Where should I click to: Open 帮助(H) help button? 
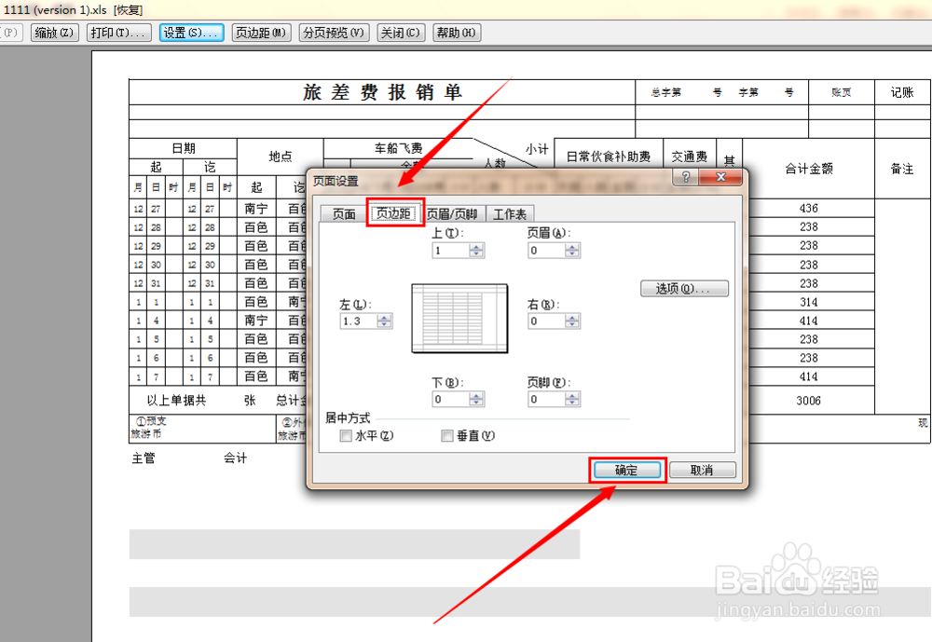point(457,33)
